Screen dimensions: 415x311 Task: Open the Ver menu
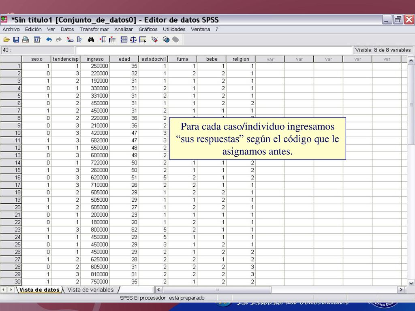click(x=51, y=29)
